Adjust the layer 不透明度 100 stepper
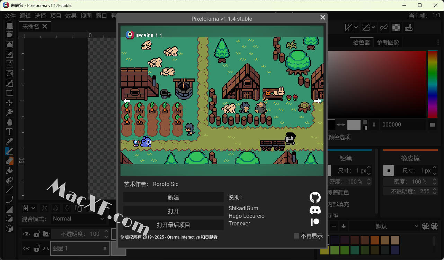Screen dimensions: 444x260 106,234
